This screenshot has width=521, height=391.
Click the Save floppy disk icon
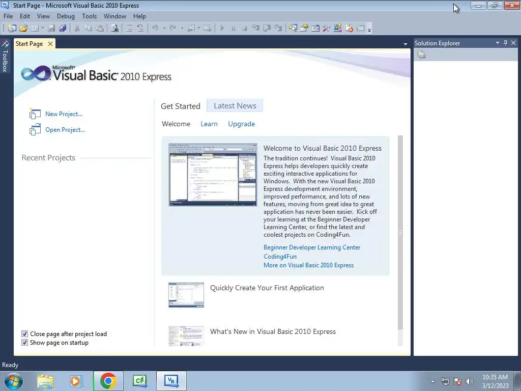(51, 29)
